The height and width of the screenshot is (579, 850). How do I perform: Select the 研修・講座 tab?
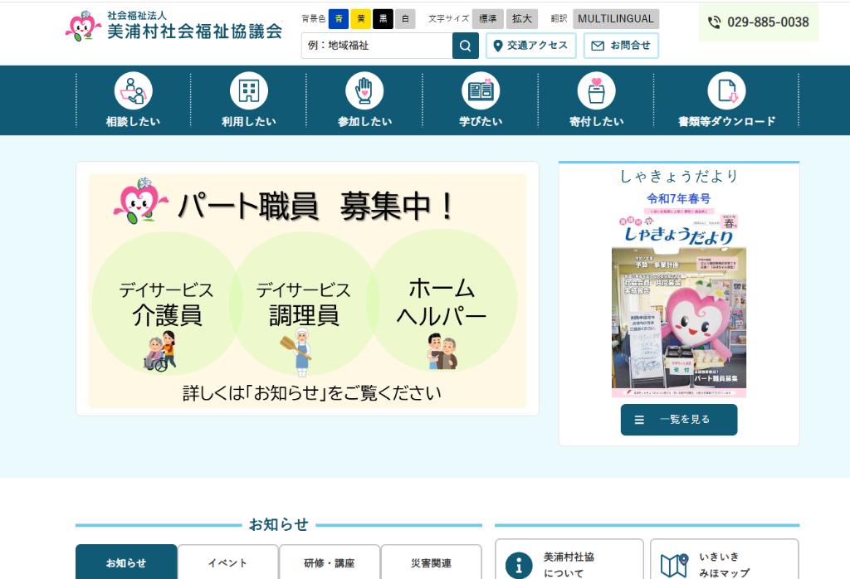[330, 562]
